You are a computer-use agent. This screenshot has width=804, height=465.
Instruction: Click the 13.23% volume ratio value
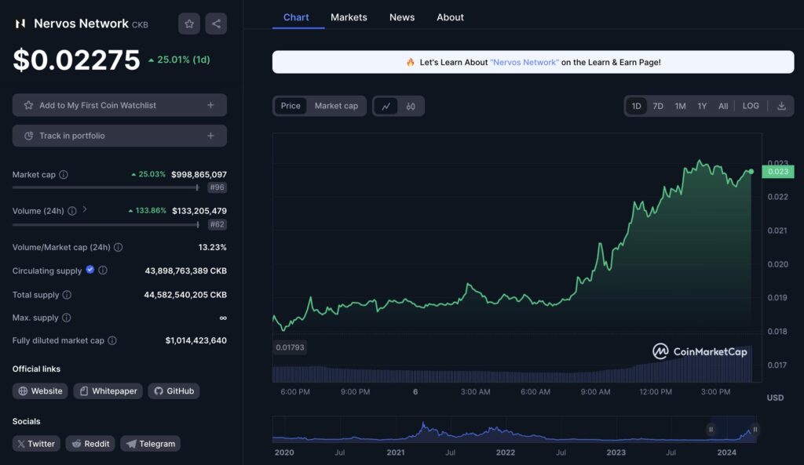[212, 247]
